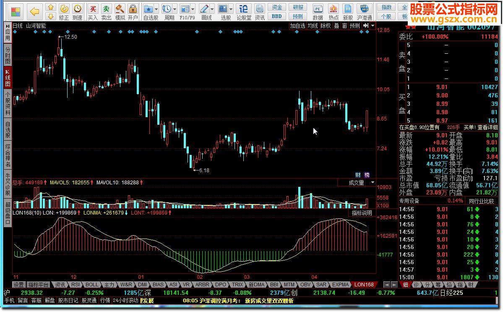Select the K线图 vertical sidebar item
This screenshot has width=503, height=312.
8,78
